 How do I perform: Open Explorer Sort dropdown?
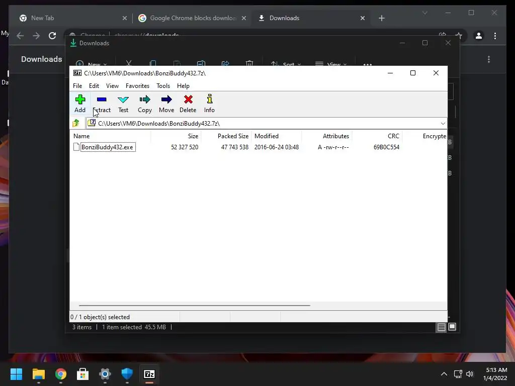tap(286, 64)
